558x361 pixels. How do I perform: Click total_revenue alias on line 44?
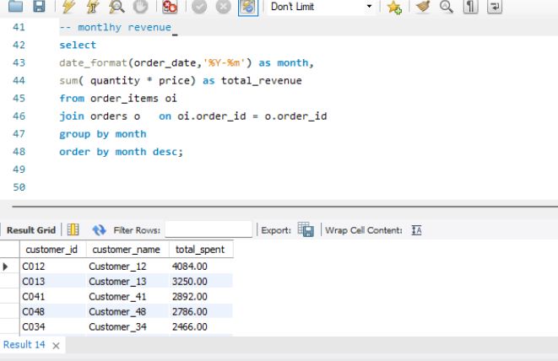click(x=261, y=81)
